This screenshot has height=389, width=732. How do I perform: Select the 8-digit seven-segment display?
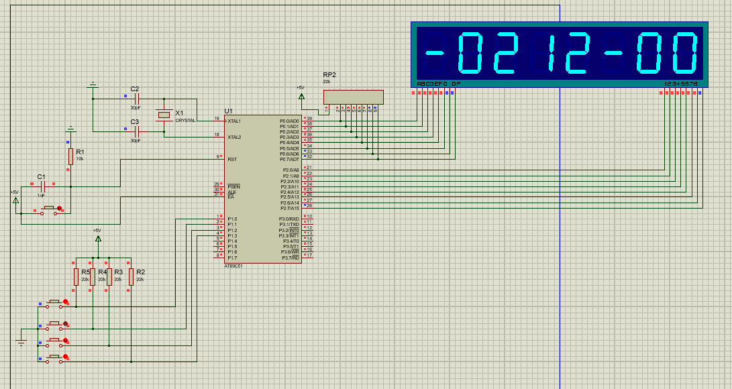tap(560, 54)
